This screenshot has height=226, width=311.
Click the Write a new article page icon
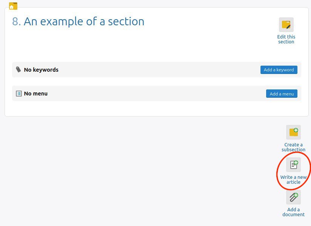(293, 165)
